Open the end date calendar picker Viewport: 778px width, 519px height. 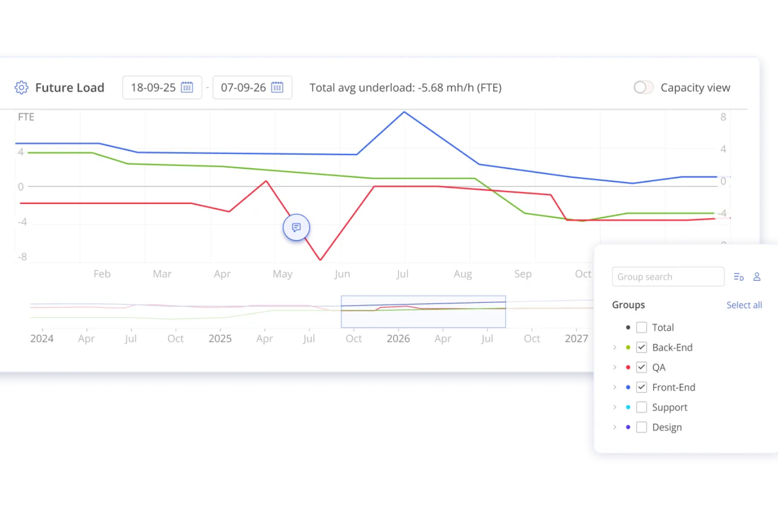(278, 87)
